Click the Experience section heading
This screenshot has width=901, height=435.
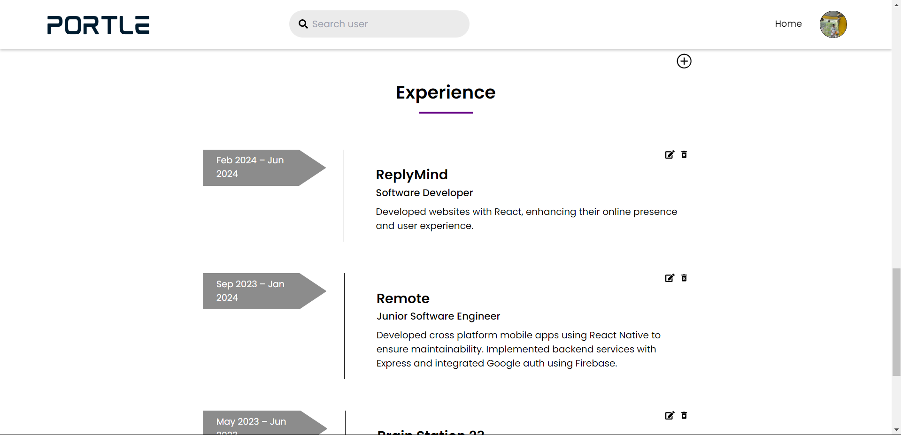446,92
